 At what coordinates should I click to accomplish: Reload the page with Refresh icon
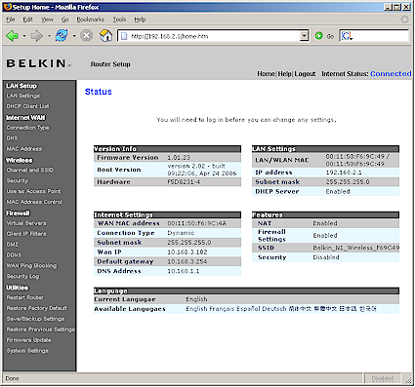pyautogui.click(x=62, y=36)
